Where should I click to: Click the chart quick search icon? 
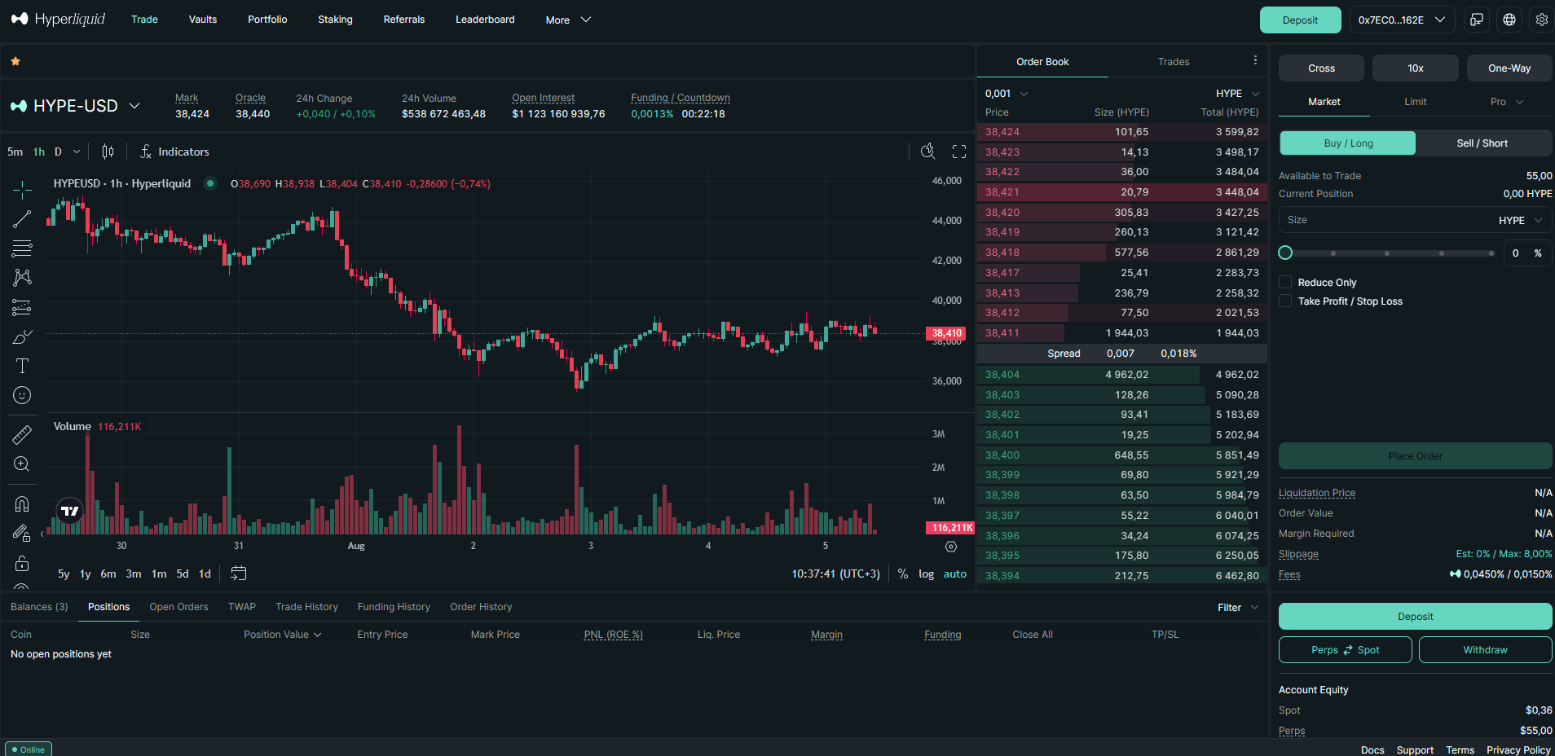click(x=927, y=151)
